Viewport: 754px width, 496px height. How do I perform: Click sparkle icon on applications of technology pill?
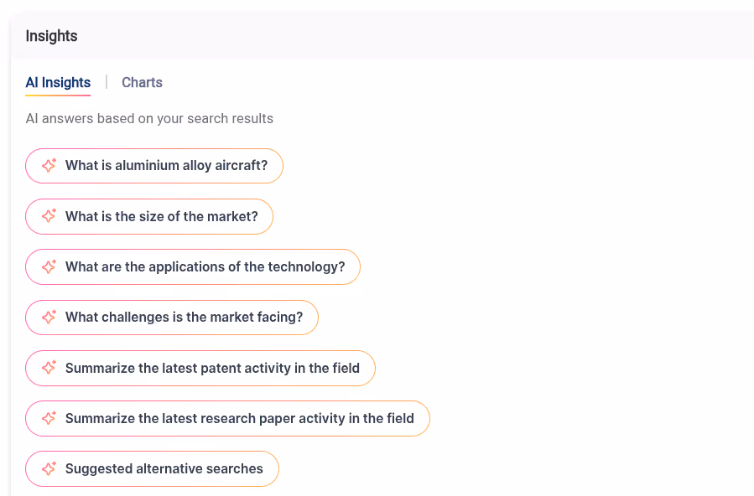[x=49, y=266]
